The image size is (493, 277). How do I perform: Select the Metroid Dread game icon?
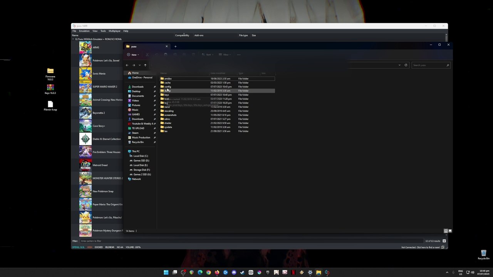point(85,165)
